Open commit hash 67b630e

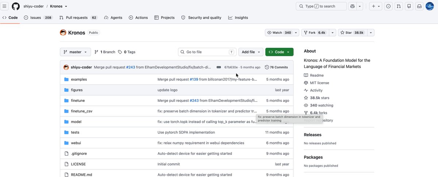tap(231, 67)
